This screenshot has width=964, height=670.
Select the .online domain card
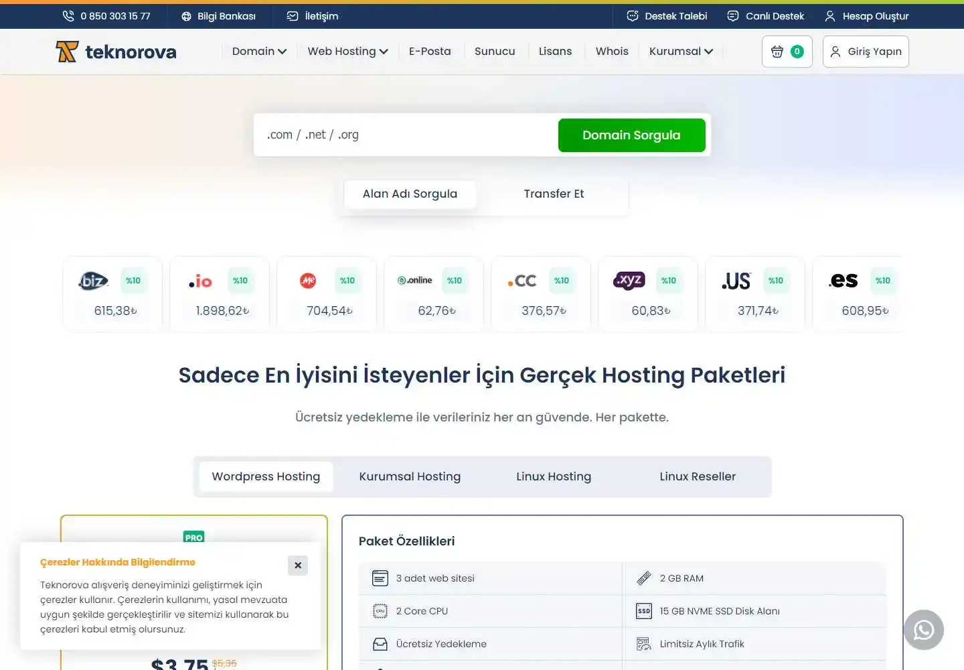434,294
